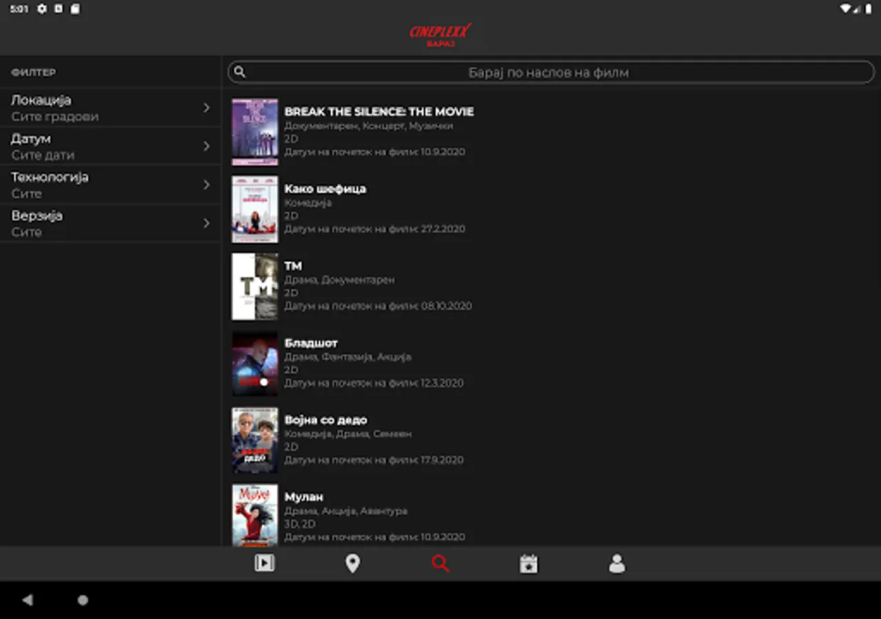Tap the battery status icon
Image resolution: width=881 pixels, height=619 pixels.
(870, 9)
